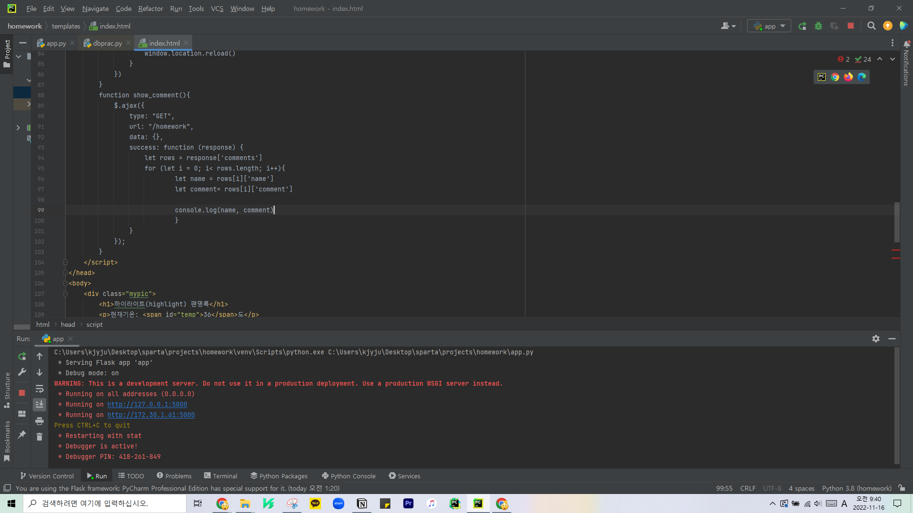The height and width of the screenshot is (513, 913).
Task: Switch to the app.py editor tab
Action: (56, 43)
